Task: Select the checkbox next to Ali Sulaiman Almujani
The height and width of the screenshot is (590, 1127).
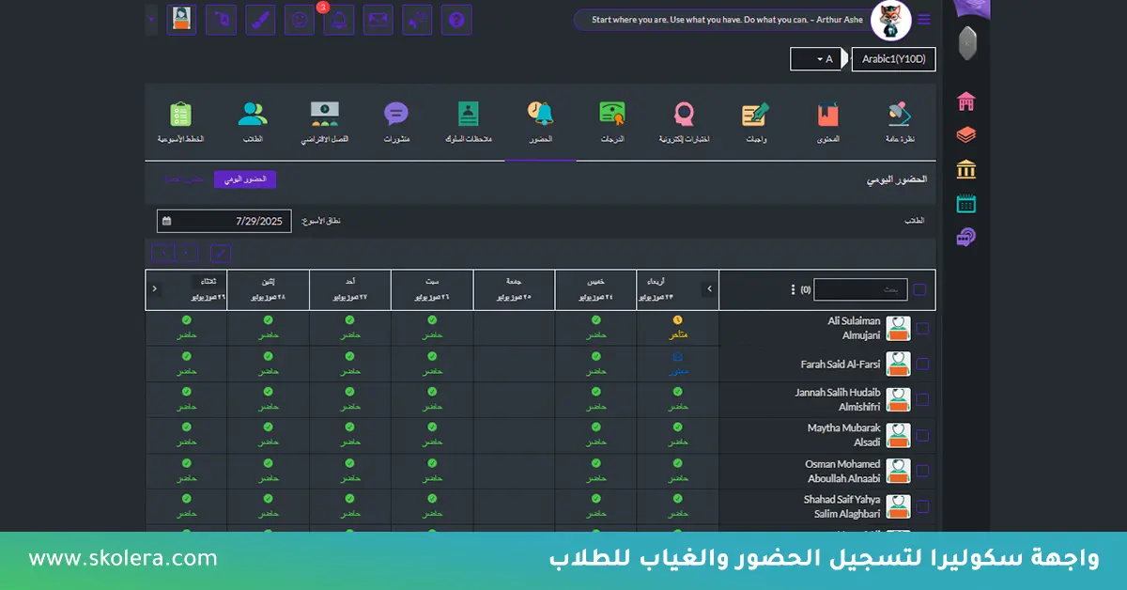Action: click(921, 328)
